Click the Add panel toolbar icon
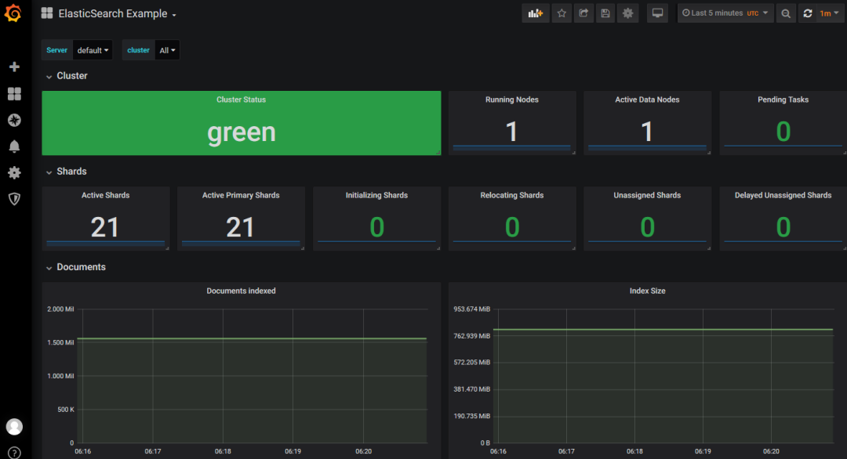847x459 pixels. click(536, 13)
